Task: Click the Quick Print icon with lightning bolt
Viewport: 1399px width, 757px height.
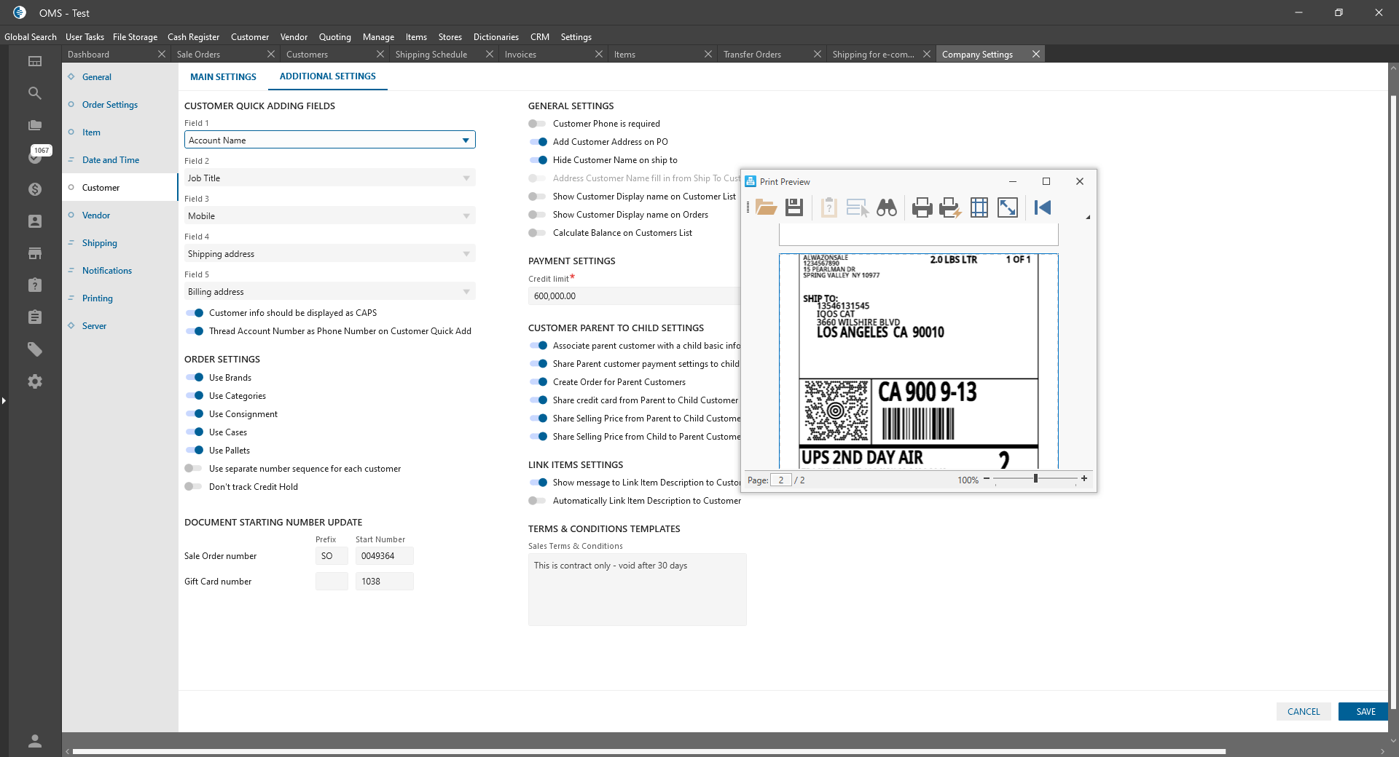Action: (950, 207)
